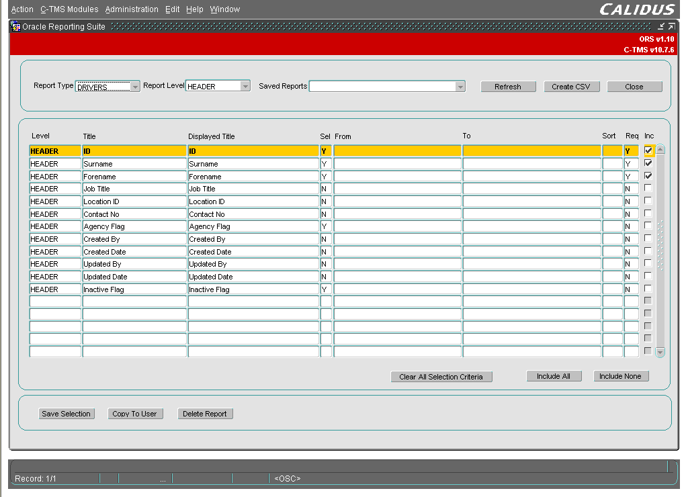Click the Delete Report button
The height and width of the screenshot is (497, 686).
click(205, 414)
